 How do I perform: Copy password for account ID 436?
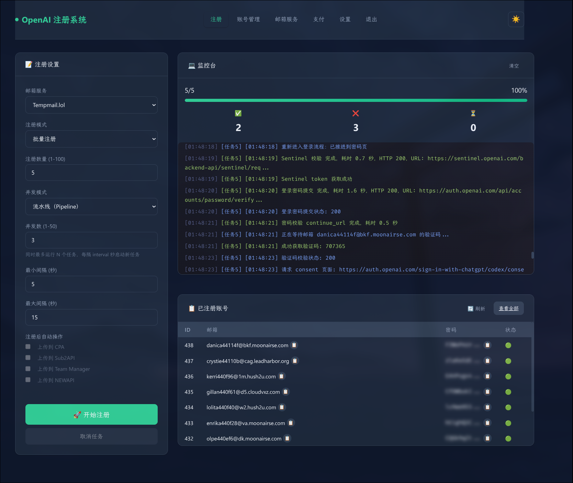[x=487, y=376]
